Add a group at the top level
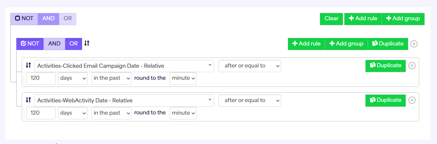 (x=403, y=19)
